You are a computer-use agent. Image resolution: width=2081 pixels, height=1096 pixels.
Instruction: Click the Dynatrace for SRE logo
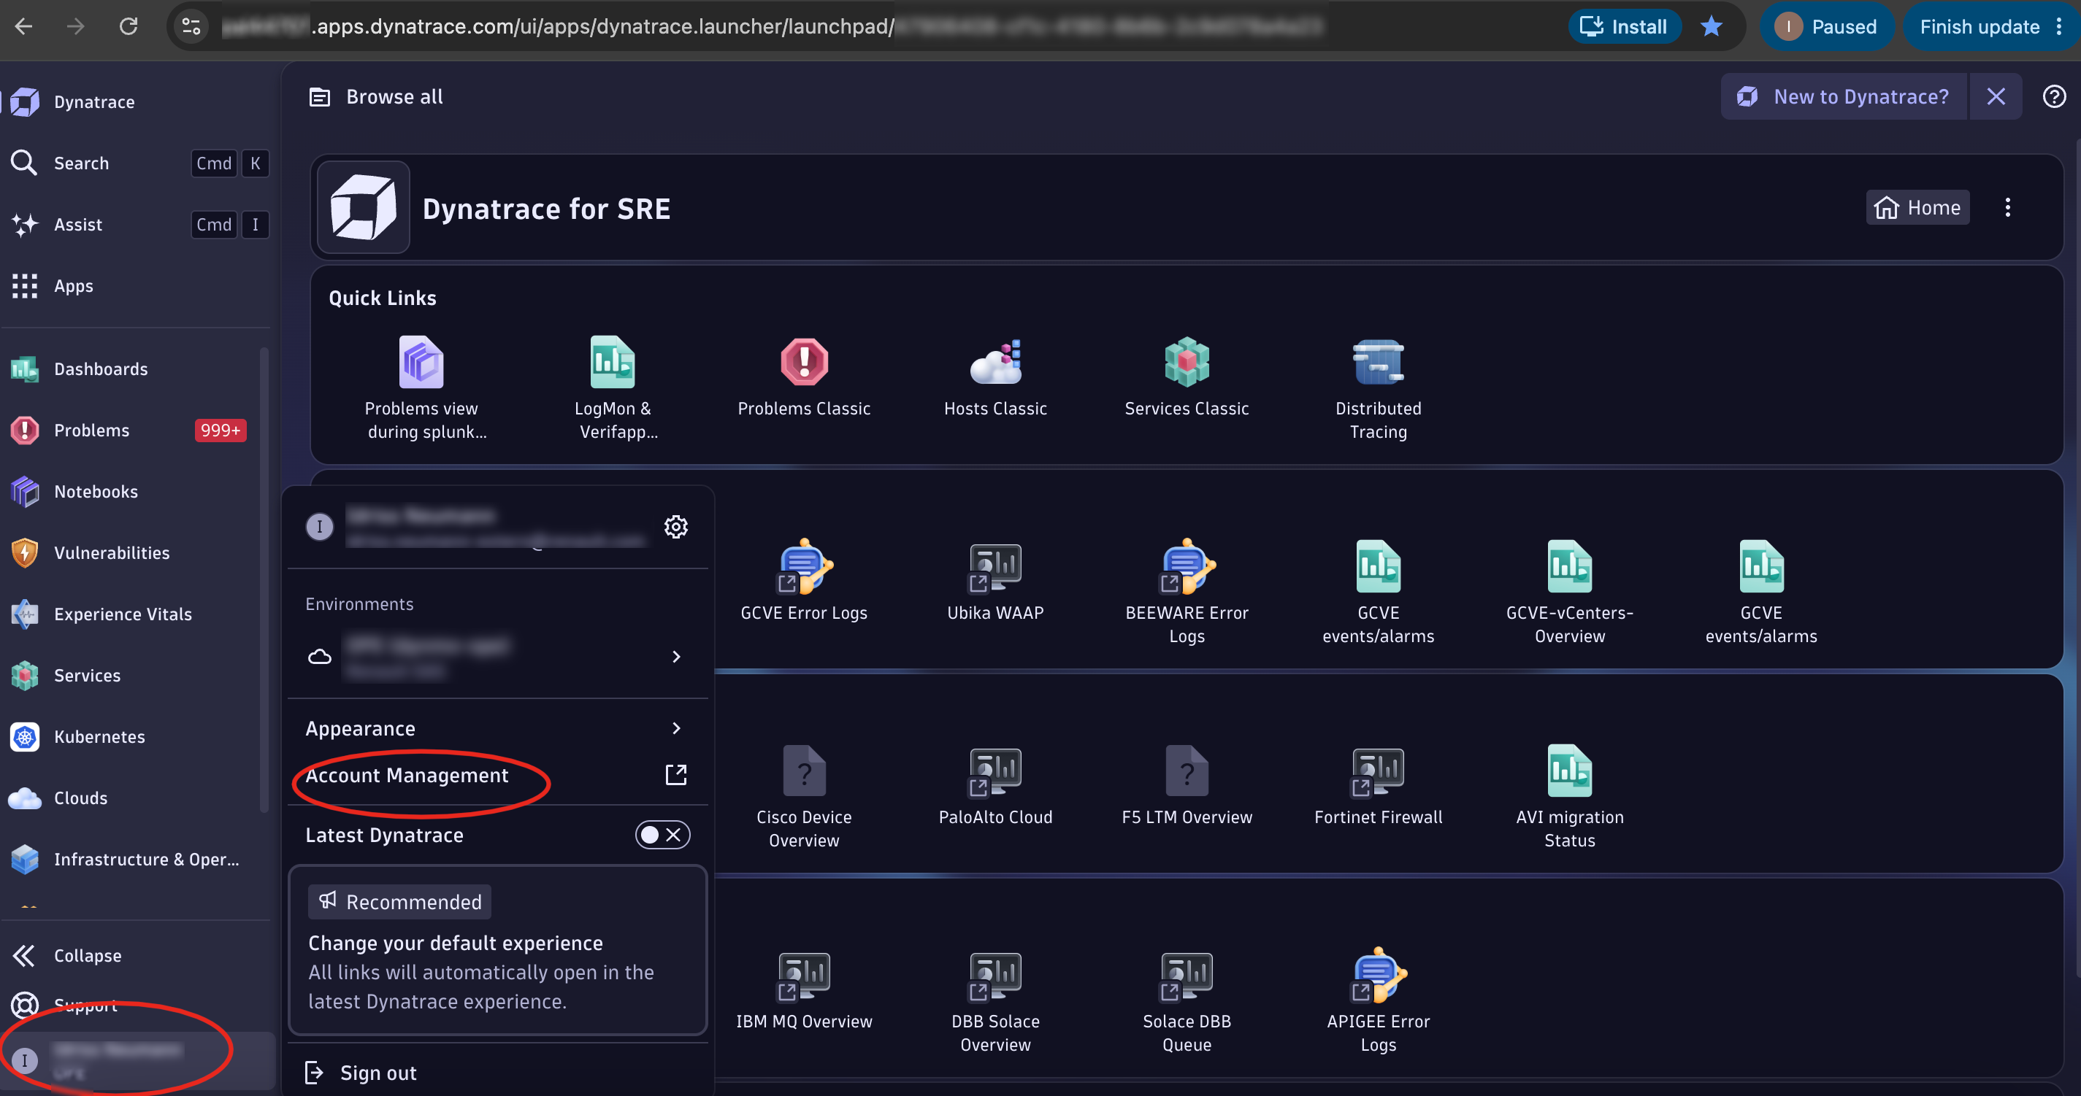[364, 207]
